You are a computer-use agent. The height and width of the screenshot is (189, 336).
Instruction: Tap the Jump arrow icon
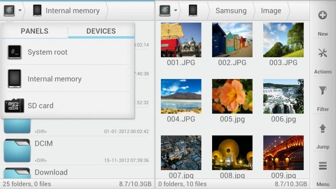[x=323, y=129]
